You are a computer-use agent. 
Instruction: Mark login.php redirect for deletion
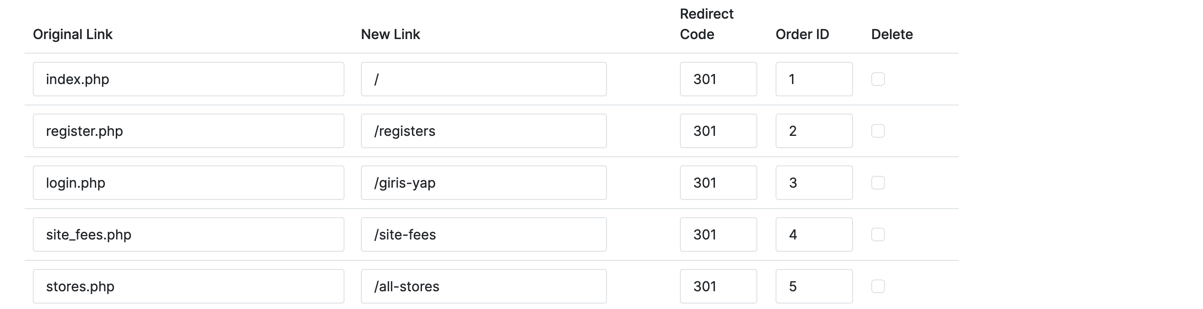coord(878,182)
